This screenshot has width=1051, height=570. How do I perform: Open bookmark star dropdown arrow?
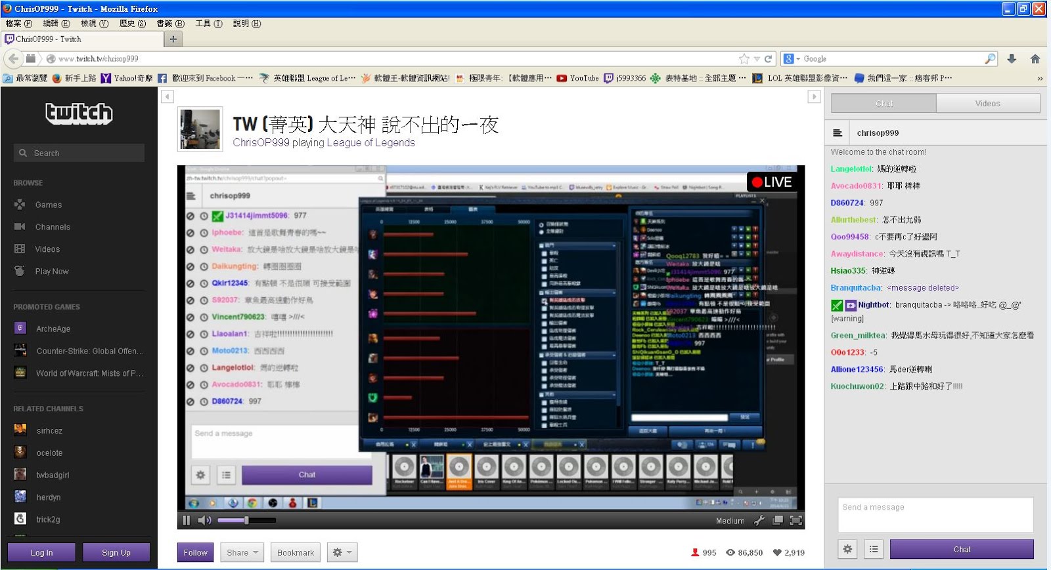click(757, 58)
